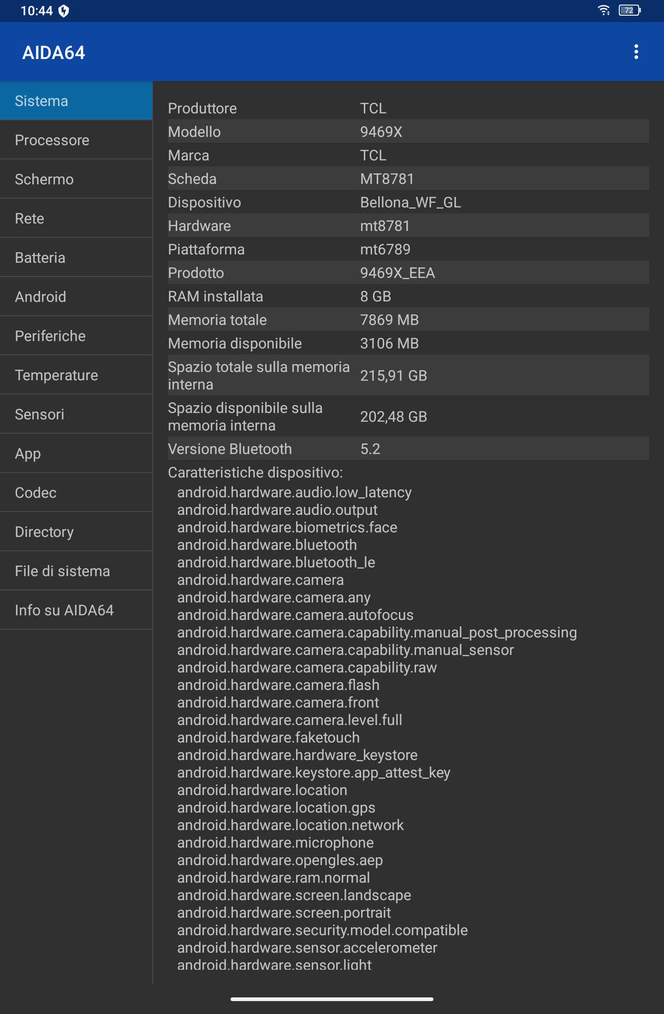664x1014 pixels.
Task: Tap the battery indicator icon
Action: (629, 10)
